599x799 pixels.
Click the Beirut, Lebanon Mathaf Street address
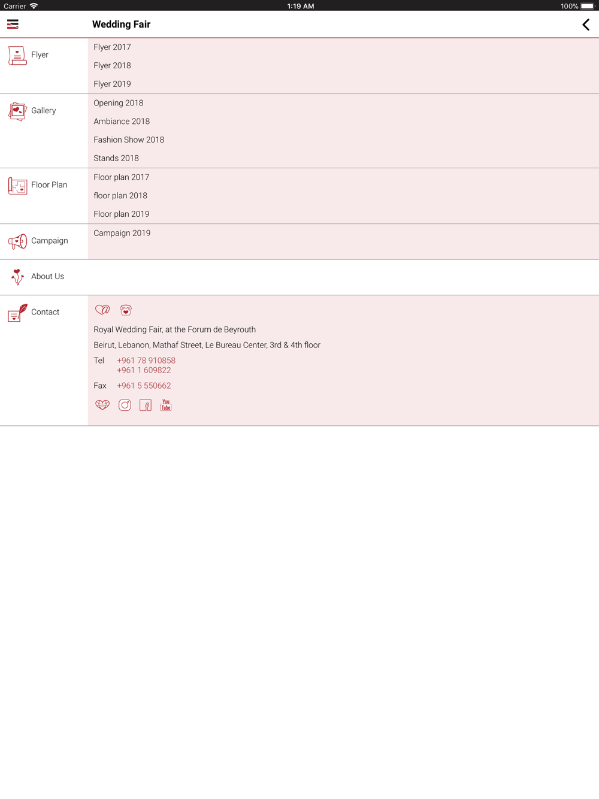click(x=207, y=345)
